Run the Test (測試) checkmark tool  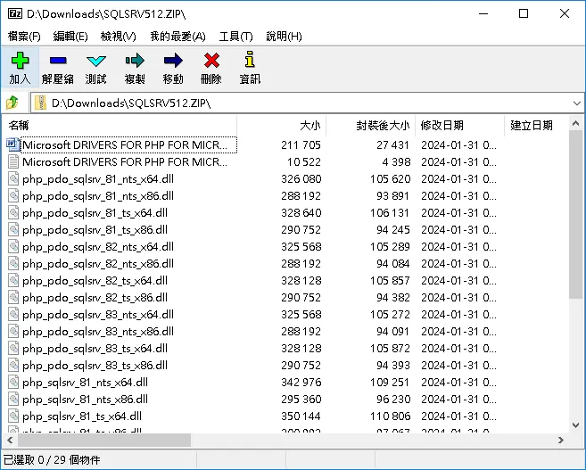click(96, 61)
